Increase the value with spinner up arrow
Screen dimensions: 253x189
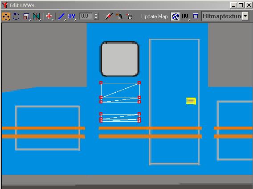click(96, 15)
